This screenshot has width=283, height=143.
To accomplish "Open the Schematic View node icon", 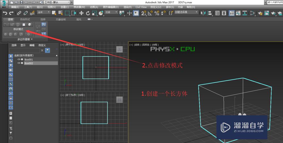I will pyautogui.click(x=252, y=13).
